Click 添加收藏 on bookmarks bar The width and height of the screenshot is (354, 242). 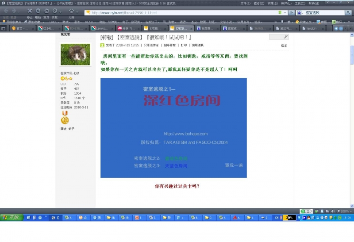click(32, 22)
